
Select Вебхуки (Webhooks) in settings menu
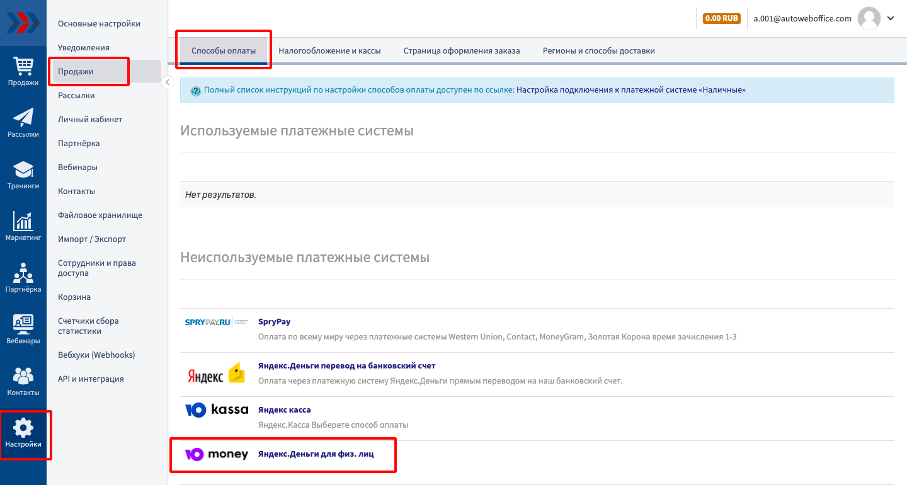pyautogui.click(x=96, y=355)
